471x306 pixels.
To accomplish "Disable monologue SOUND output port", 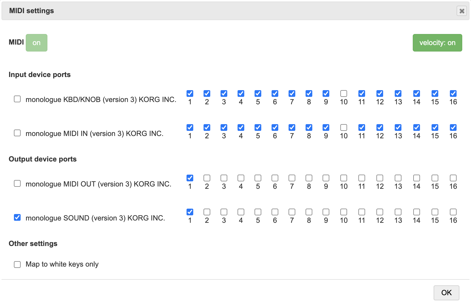I will (x=17, y=217).
